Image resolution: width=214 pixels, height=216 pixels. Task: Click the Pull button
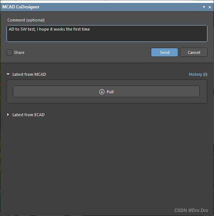pos(106,91)
